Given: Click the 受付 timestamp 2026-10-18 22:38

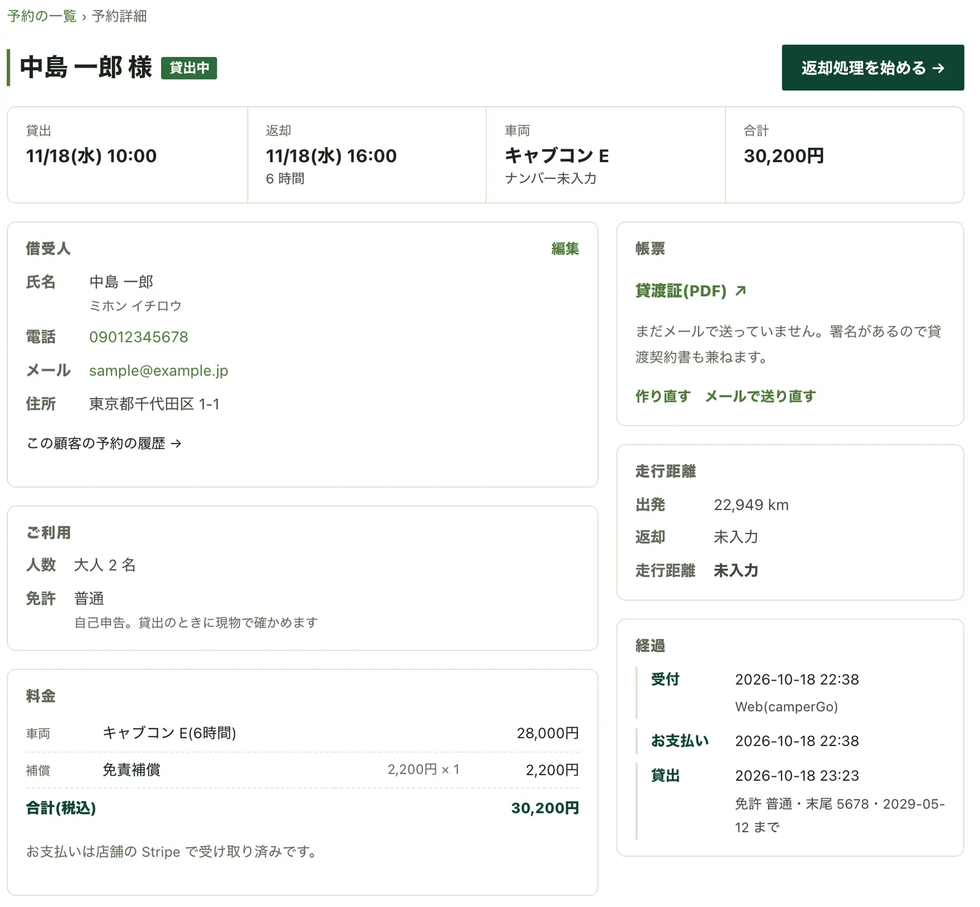Looking at the screenshot, I should click(797, 679).
